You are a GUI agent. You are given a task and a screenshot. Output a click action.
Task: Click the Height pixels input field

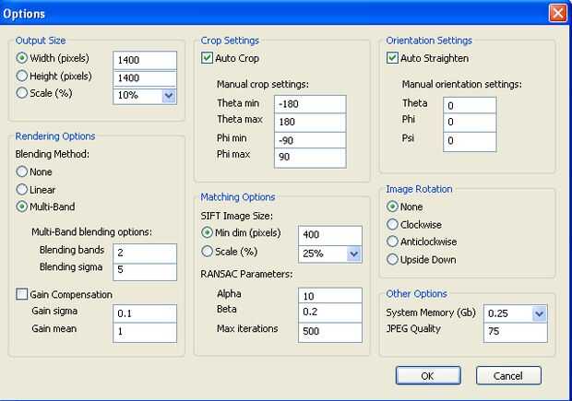[x=145, y=78]
